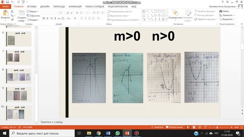Expand the shapes gallery More arrow
Image resolution: width=244 pixels, height=137 pixels.
point(167,19)
